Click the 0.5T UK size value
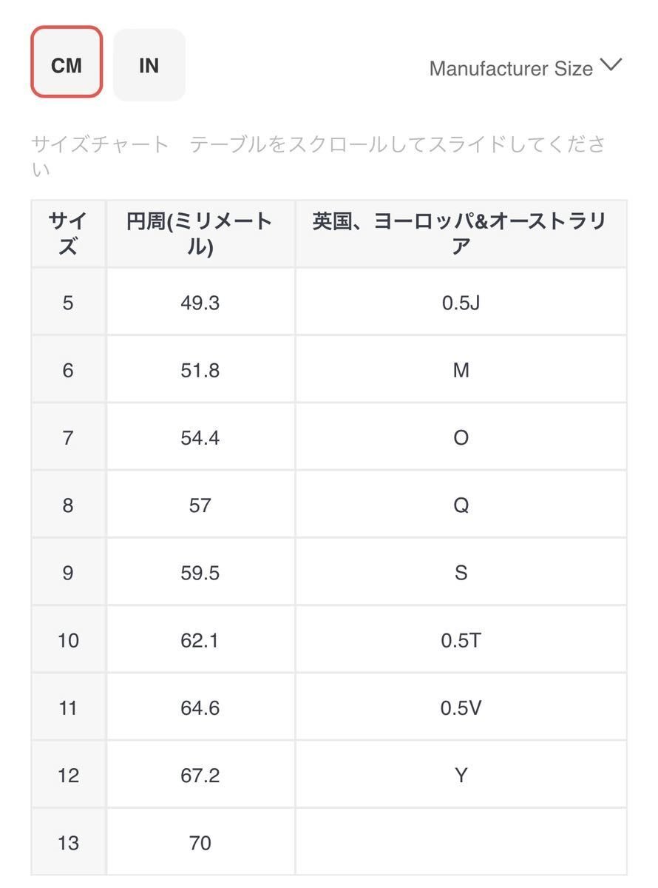Viewport: 658px width, 888px height. coord(461,639)
